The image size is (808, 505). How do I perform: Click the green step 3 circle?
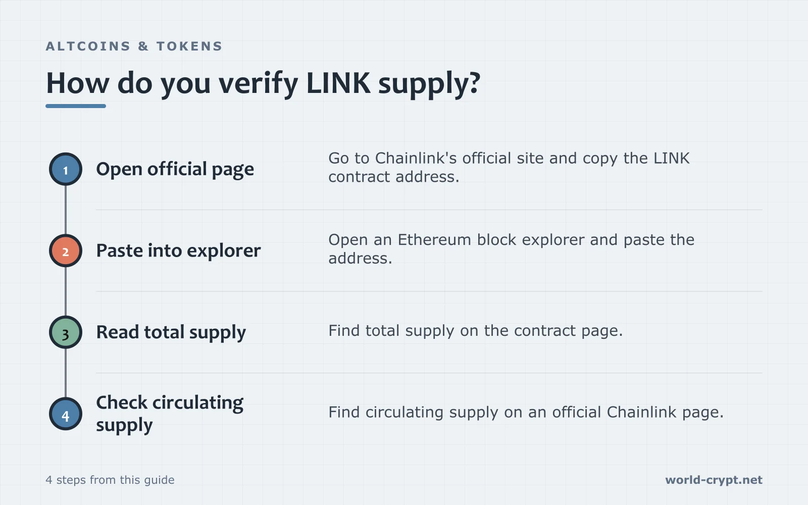[x=66, y=332]
